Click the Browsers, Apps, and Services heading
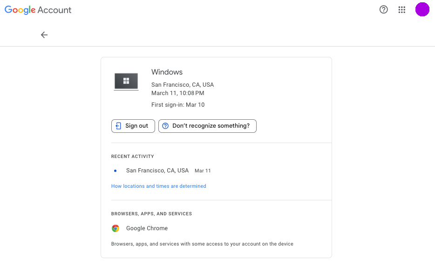The image size is (435, 274). (151, 214)
